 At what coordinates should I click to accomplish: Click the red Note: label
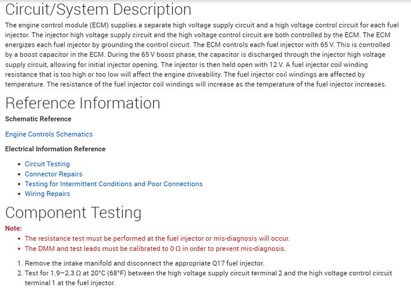coord(13,228)
